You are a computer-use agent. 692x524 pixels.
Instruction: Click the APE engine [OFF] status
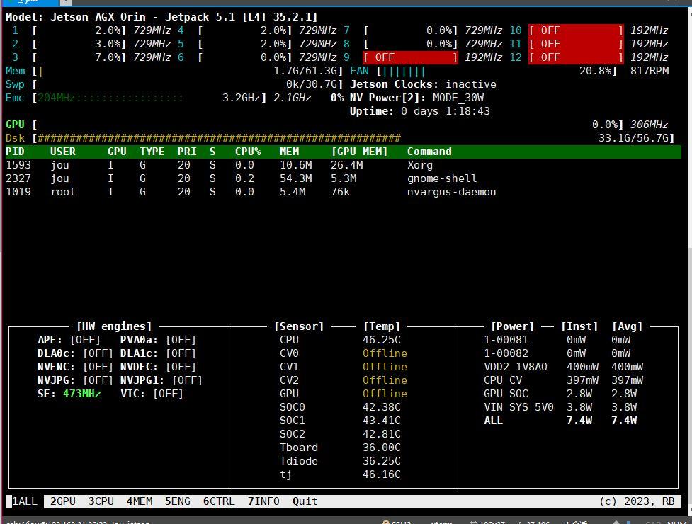85,340
